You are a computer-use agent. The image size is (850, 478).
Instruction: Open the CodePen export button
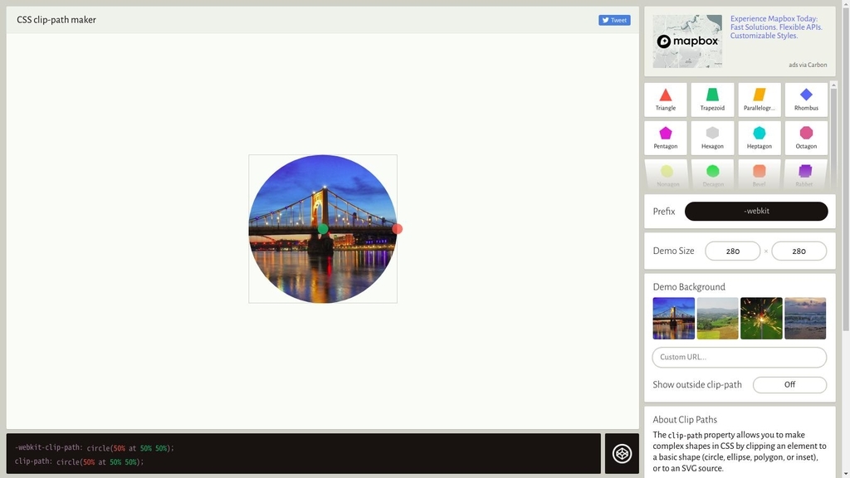pos(622,454)
